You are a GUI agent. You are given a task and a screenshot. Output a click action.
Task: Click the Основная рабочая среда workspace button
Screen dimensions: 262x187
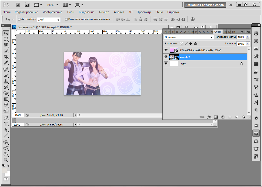click(205, 5)
